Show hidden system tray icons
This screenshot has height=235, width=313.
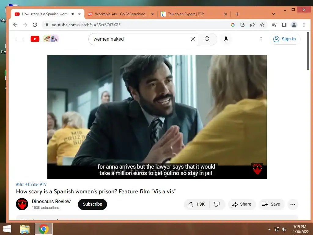(x=270, y=229)
